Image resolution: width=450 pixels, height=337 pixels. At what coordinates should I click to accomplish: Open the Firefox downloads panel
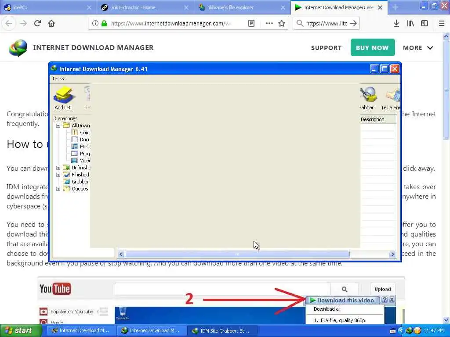point(396,23)
